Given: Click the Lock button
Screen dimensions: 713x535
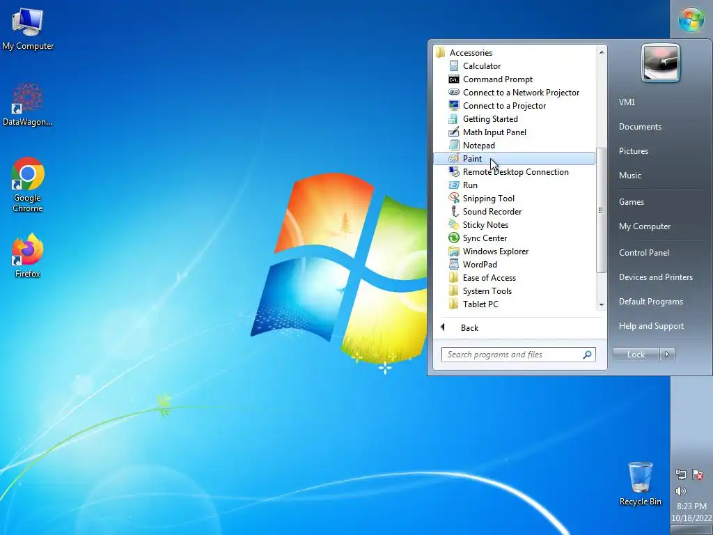Looking at the screenshot, I should click(636, 355).
